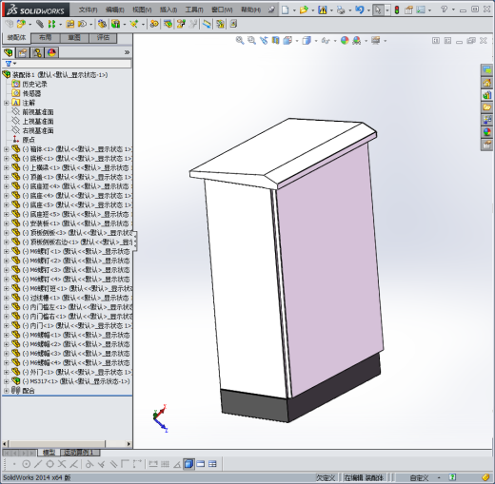Toggle the select cursor tool in top toolbar

pyautogui.click(x=378, y=10)
